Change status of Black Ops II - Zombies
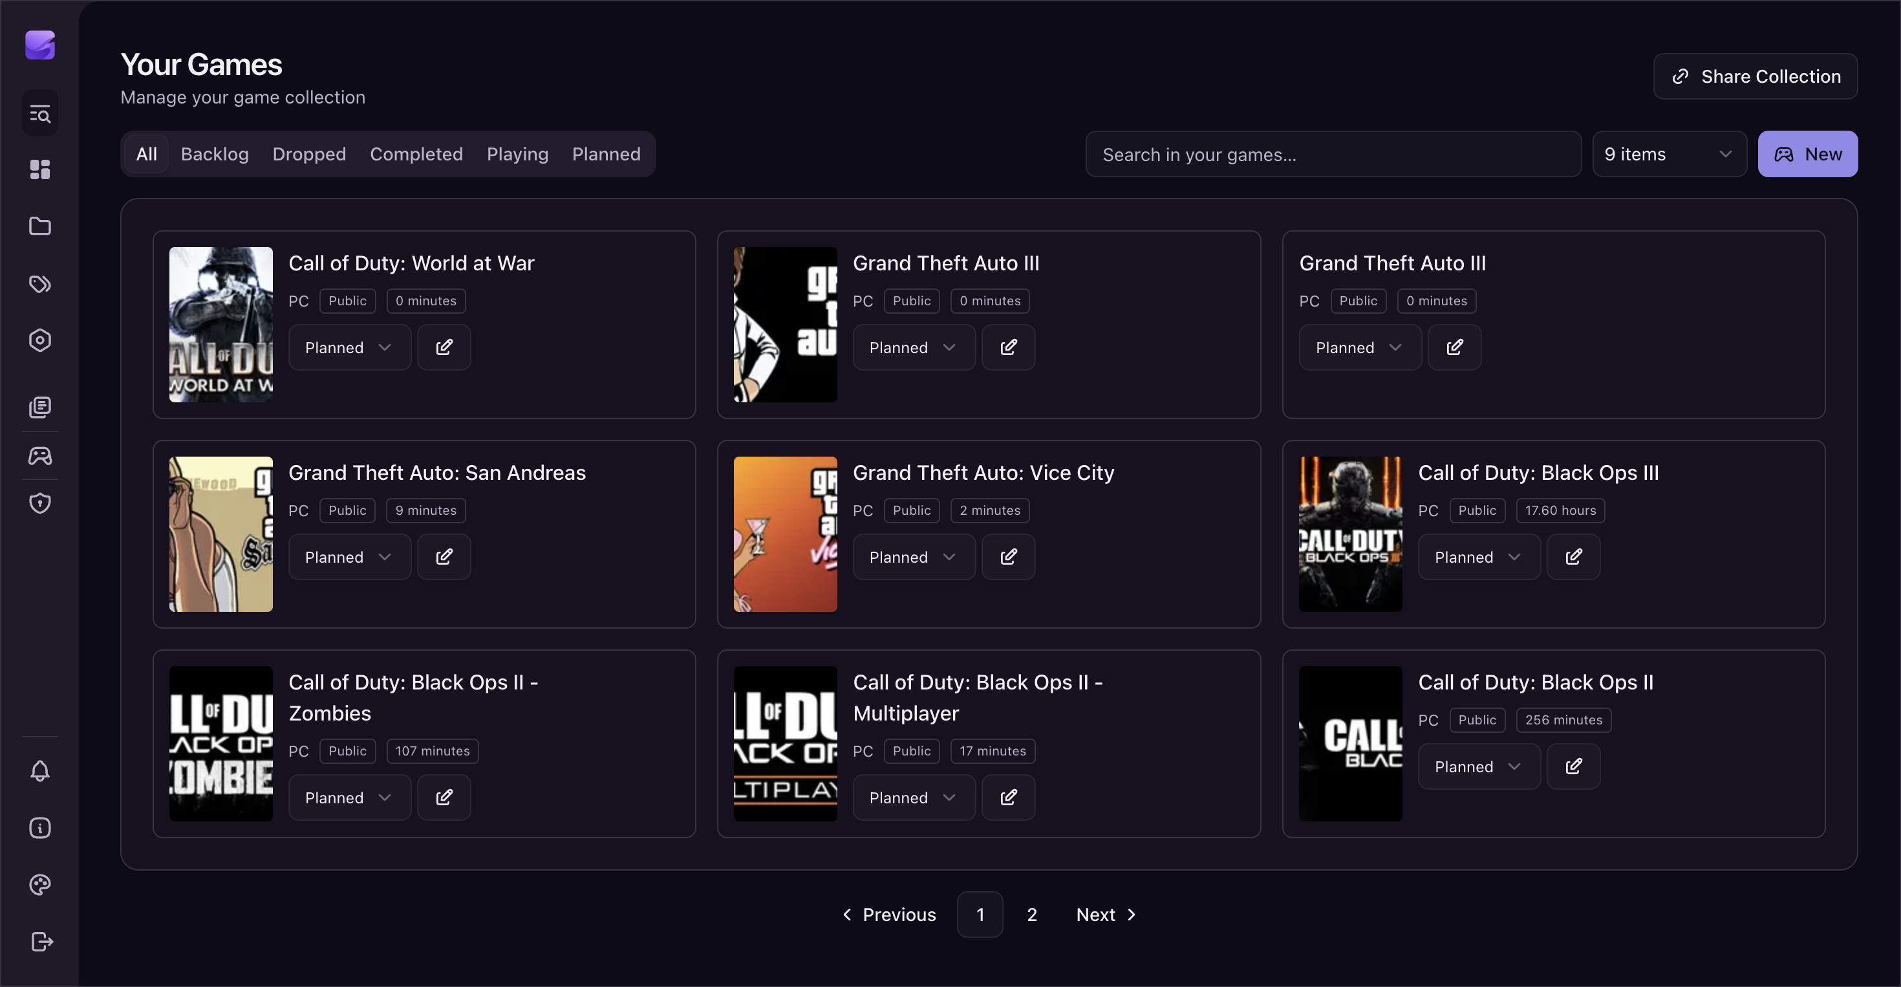Viewport: 1901px width, 987px height. point(349,797)
